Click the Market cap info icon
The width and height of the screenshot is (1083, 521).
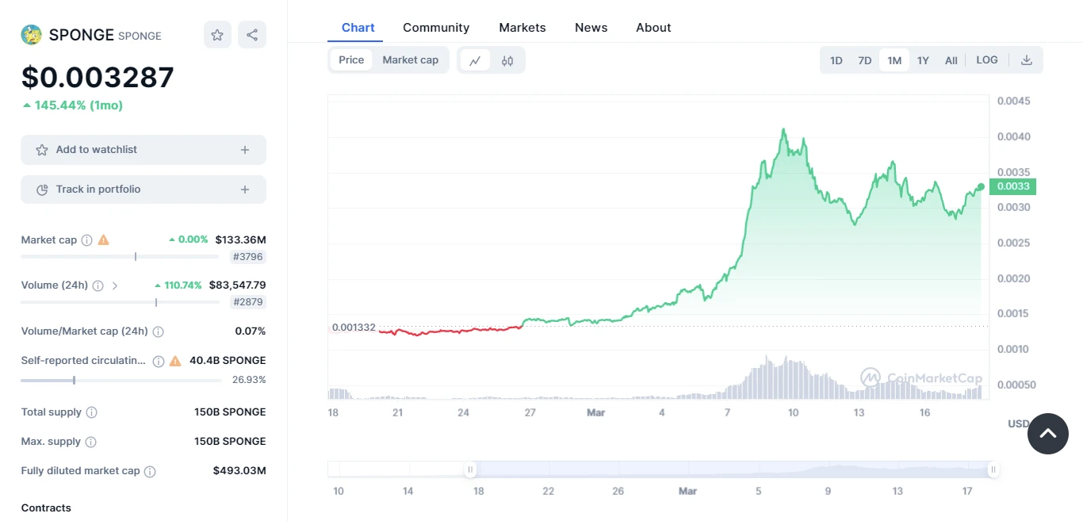pyautogui.click(x=87, y=240)
